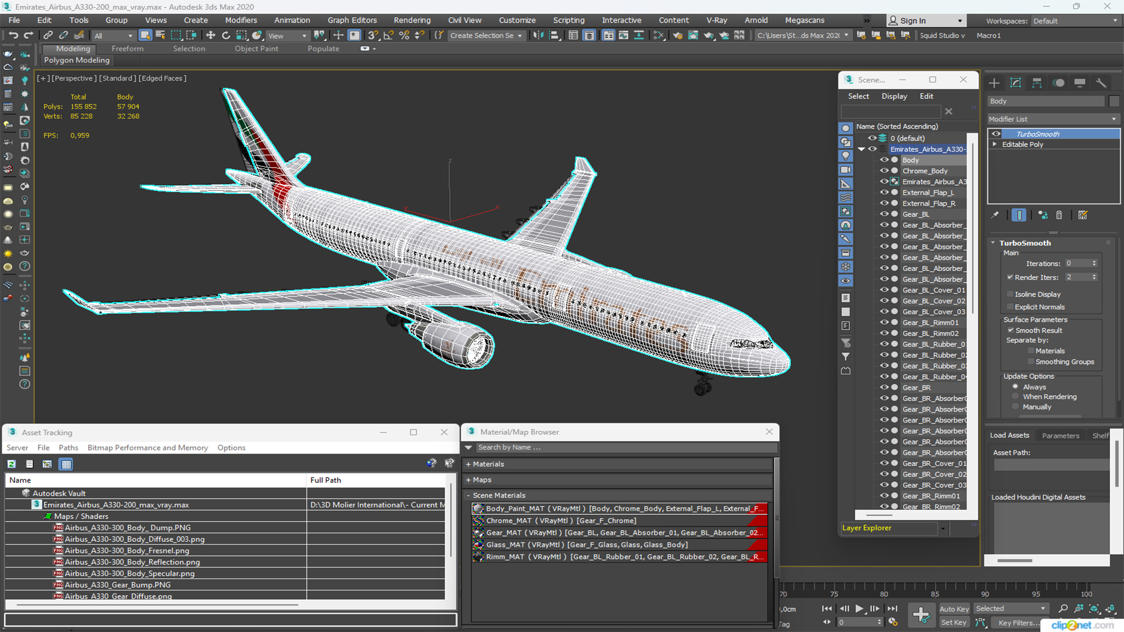
Task: Toggle visibility of External_Flap_L
Action: pos(884,193)
